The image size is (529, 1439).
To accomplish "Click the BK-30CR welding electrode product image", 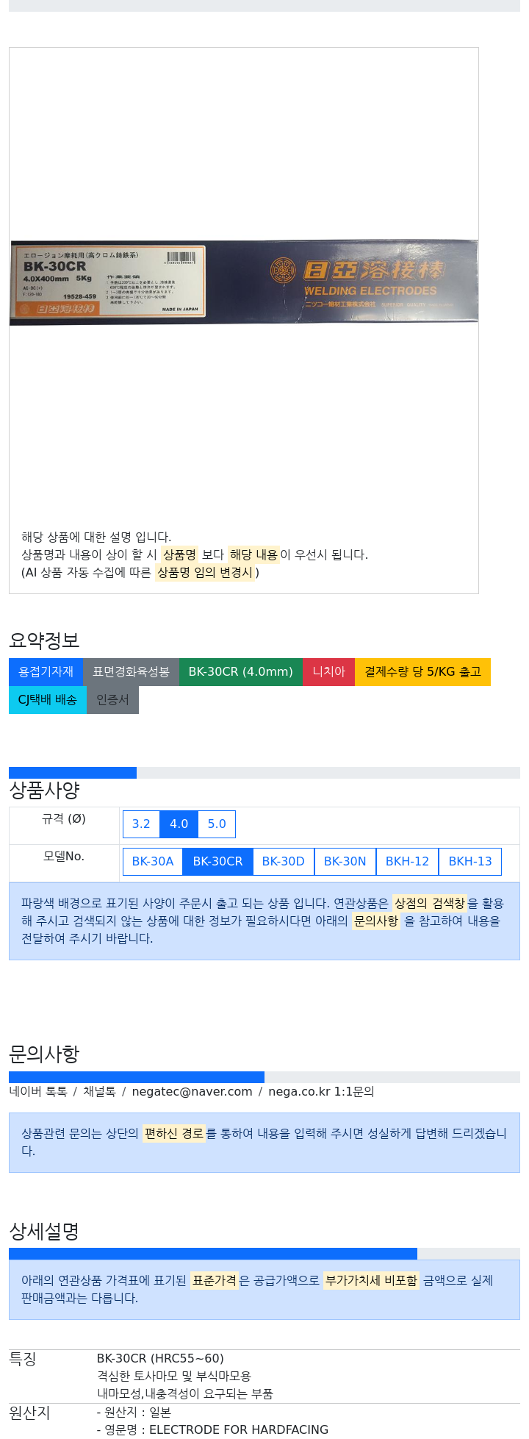I will (243, 282).
